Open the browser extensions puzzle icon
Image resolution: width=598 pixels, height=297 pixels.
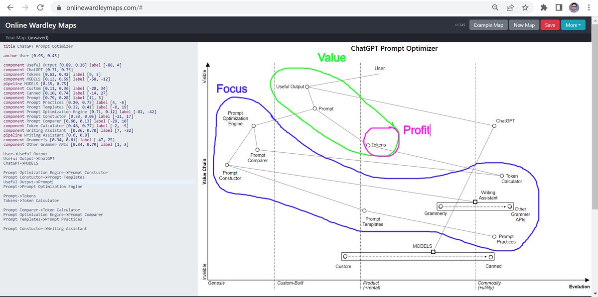point(544,8)
